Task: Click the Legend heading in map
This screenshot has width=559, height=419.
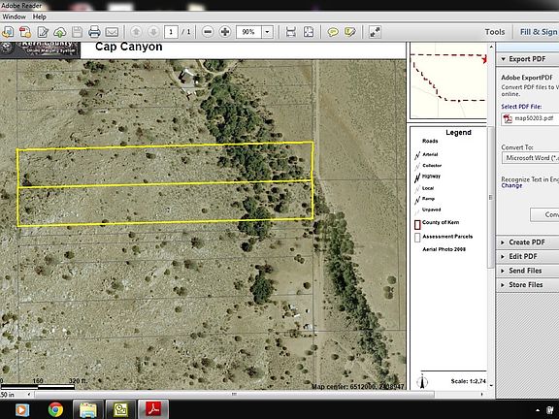Action: [x=458, y=133]
